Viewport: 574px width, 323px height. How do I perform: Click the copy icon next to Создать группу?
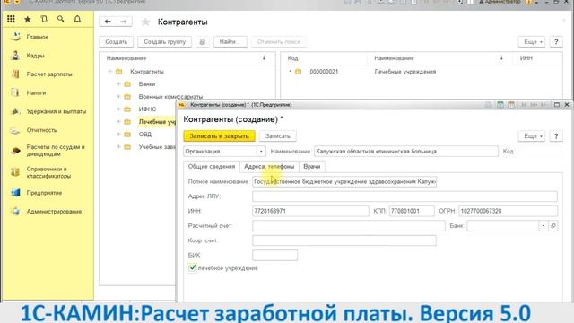[x=202, y=42]
